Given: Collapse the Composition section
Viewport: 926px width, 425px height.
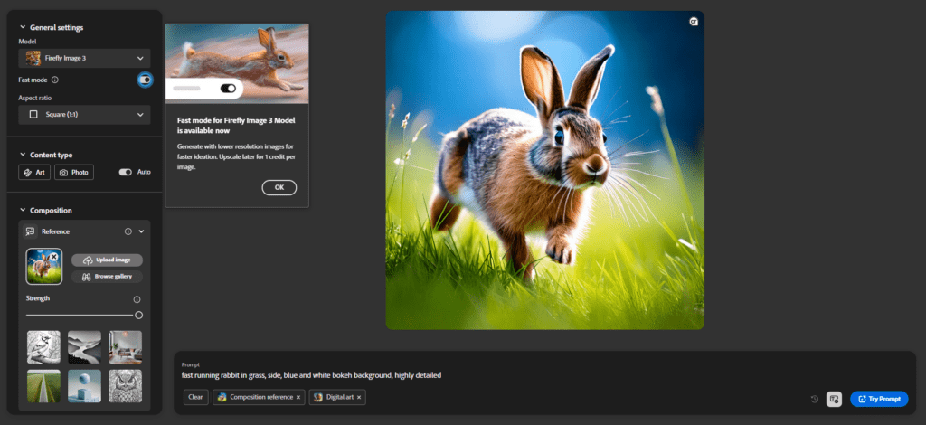Looking at the screenshot, I should coord(23,210).
